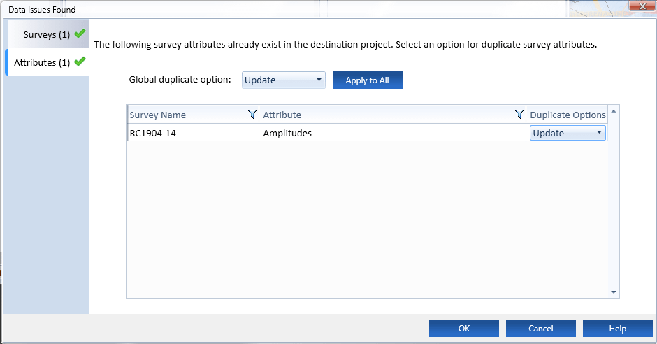
Task: Open the Global duplicate option dropdown
Action: 284,80
